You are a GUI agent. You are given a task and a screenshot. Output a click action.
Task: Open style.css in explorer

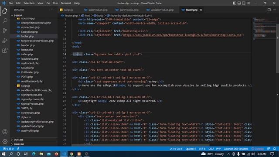26,117
